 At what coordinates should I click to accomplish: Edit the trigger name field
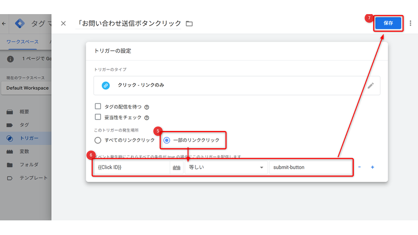pos(129,23)
